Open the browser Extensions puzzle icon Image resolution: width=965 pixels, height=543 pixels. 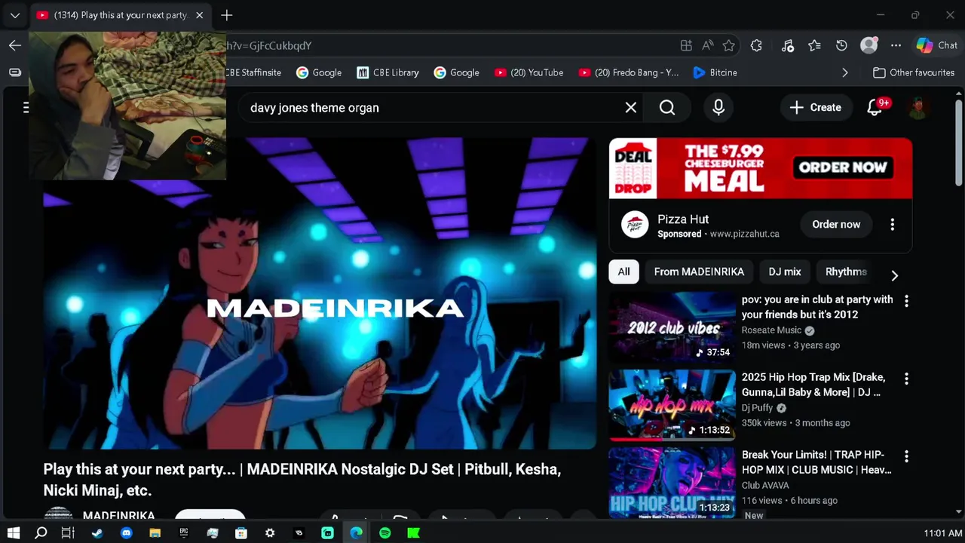click(756, 45)
